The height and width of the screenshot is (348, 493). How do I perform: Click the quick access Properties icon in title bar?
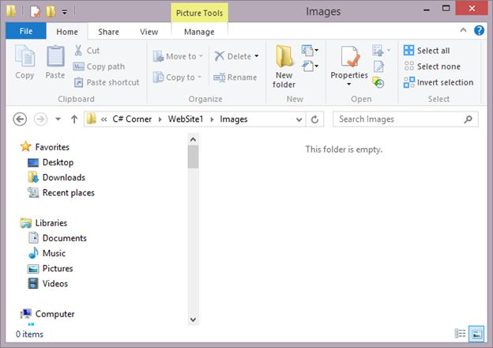pyautogui.click(x=36, y=12)
